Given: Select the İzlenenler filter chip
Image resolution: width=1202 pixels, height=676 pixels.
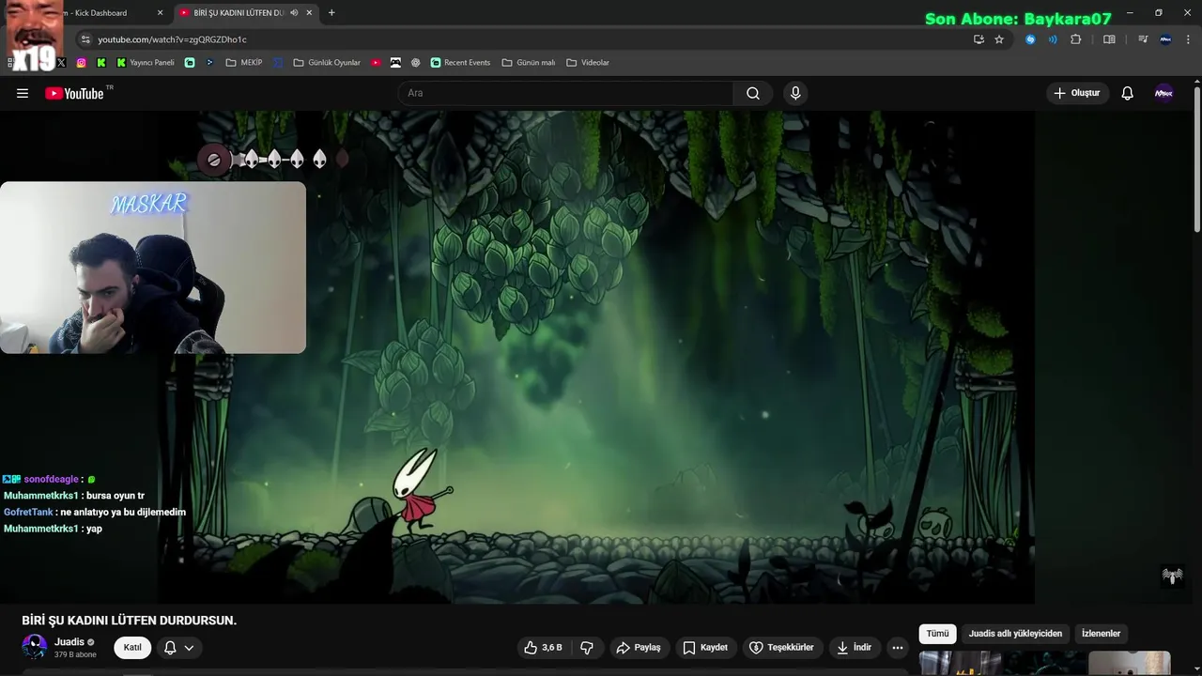Looking at the screenshot, I should [x=1102, y=634].
